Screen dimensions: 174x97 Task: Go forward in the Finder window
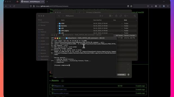(63, 16)
